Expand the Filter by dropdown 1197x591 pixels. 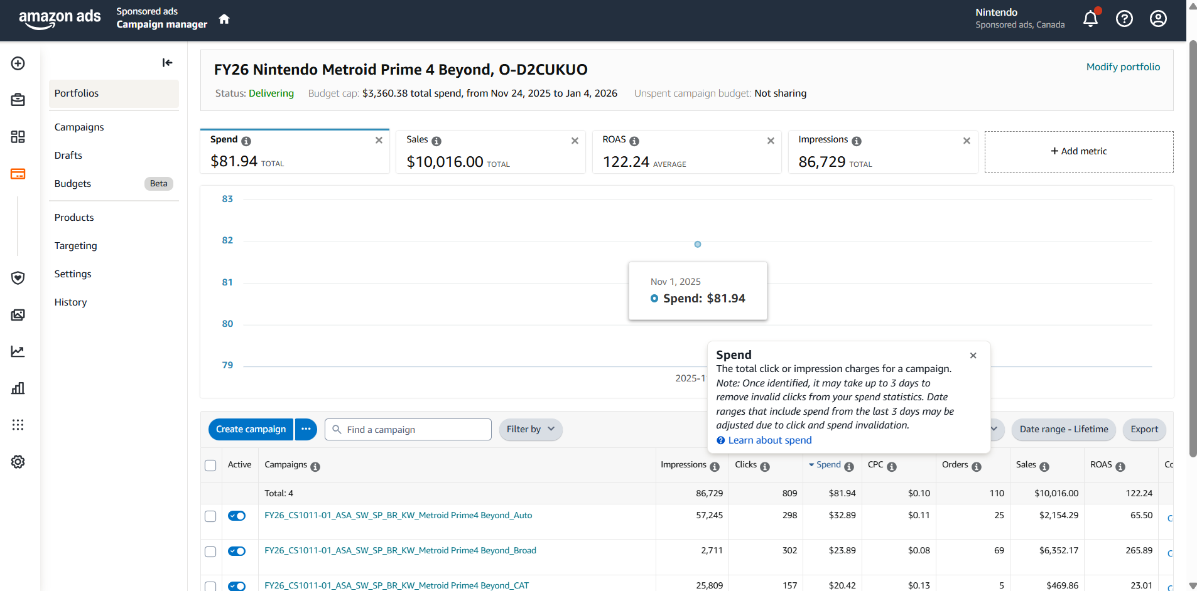click(x=531, y=429)
